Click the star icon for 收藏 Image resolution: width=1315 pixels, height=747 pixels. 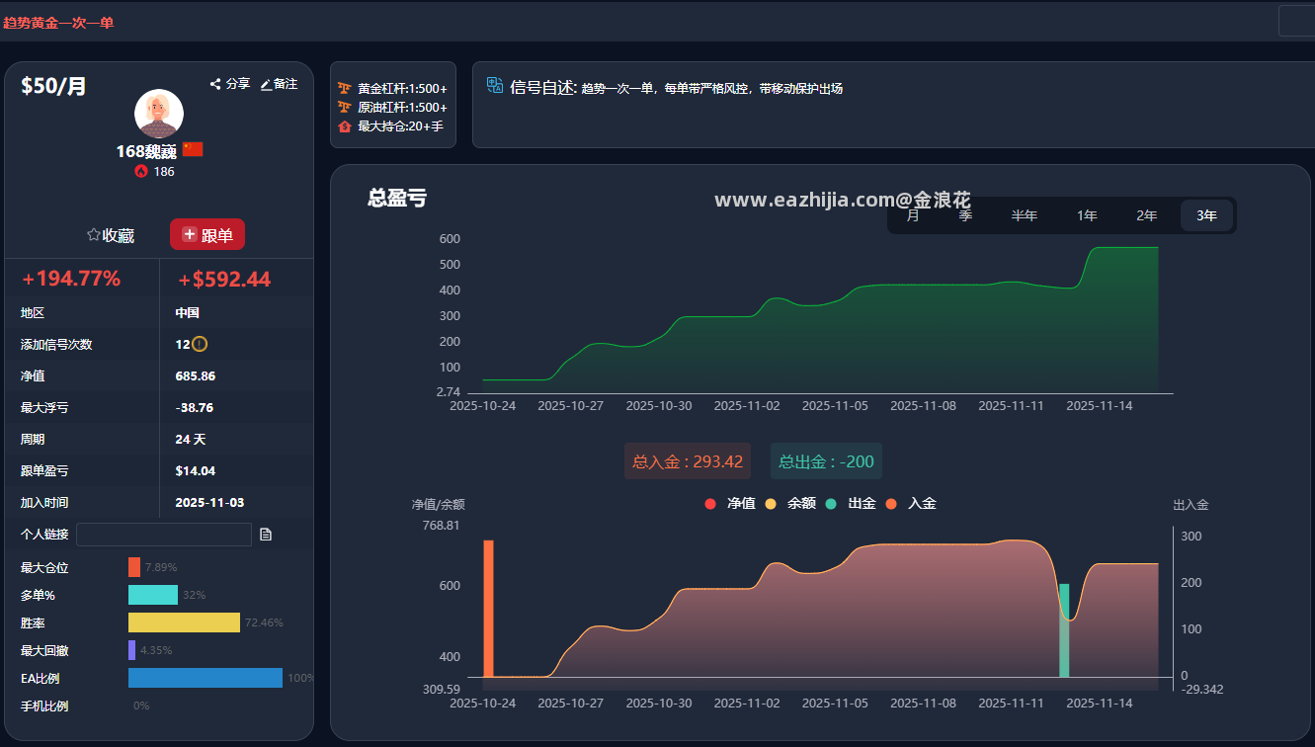pos(94,235)
